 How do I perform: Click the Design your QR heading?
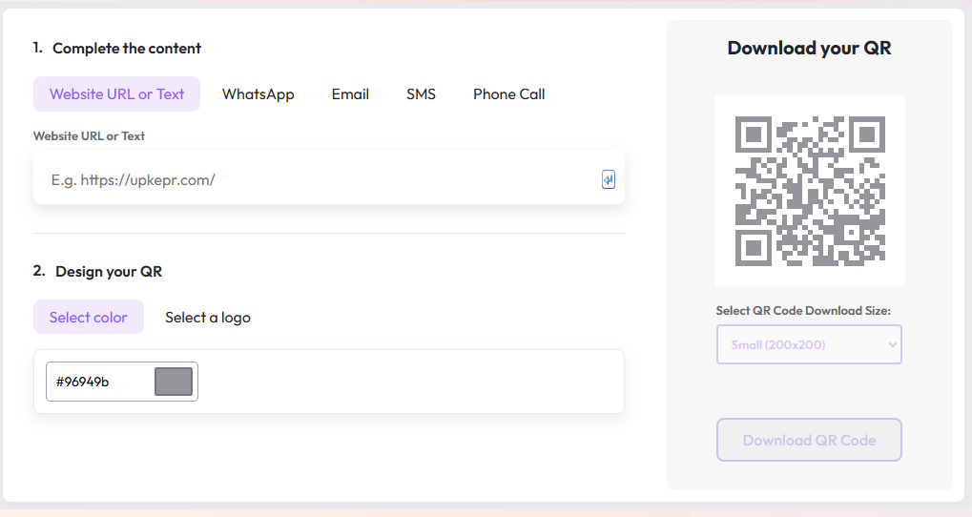[x=108, y=272]
